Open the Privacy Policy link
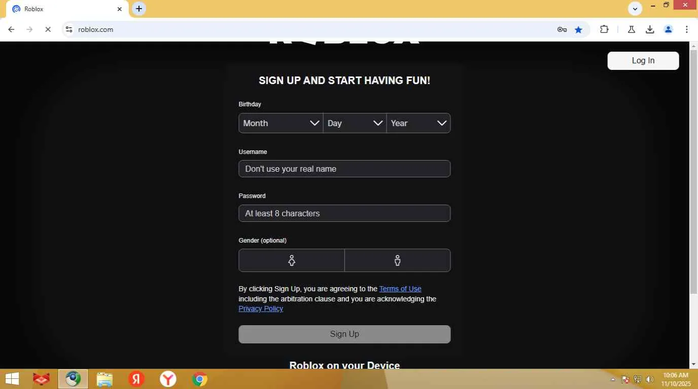This screenshot has height=389, width=698. click(x=261, y=308)
